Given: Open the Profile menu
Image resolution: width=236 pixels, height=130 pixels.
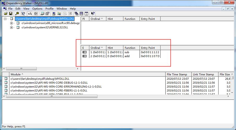Looking at the screenshot, I should click(x=49, y=9).
